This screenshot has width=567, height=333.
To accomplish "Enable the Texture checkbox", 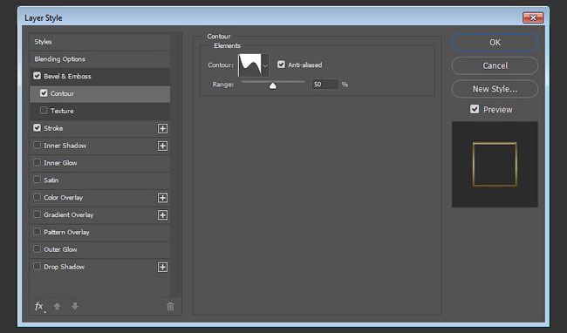I will 44,111.
